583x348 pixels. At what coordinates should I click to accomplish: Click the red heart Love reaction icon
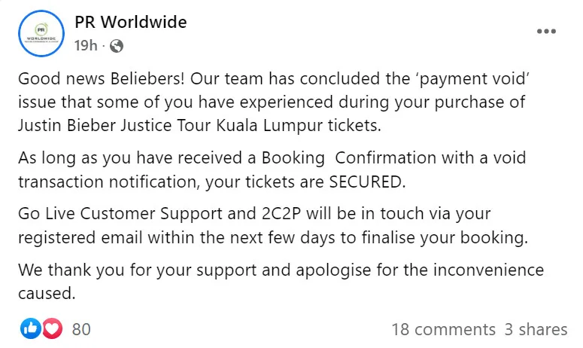(51, 328)
